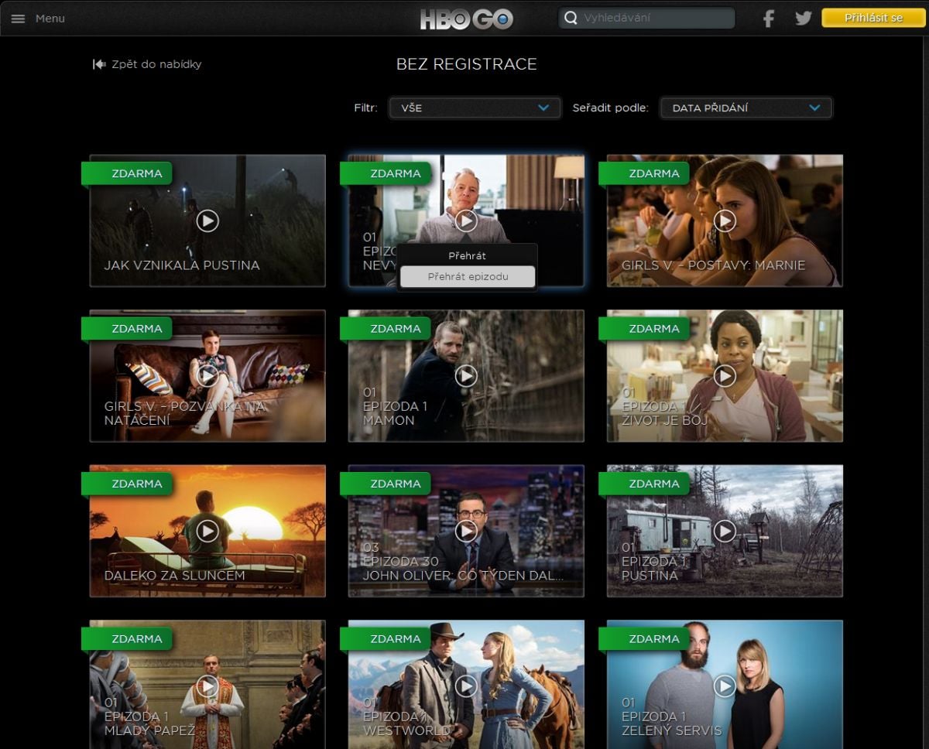
Task: Choose Přehrát epizodu in popup menu
Action: (468, 276)
